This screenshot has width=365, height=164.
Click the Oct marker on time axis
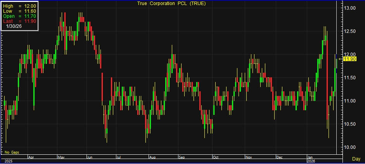[x=215, y=157]
